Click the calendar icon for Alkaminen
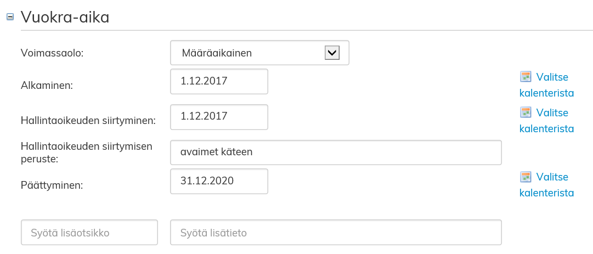The width and height of the screenshot is (593, 254). (x=526, y=76)
